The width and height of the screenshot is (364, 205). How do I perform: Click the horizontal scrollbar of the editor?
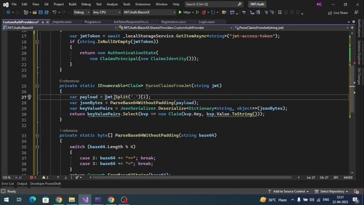(x=192, y=177)
